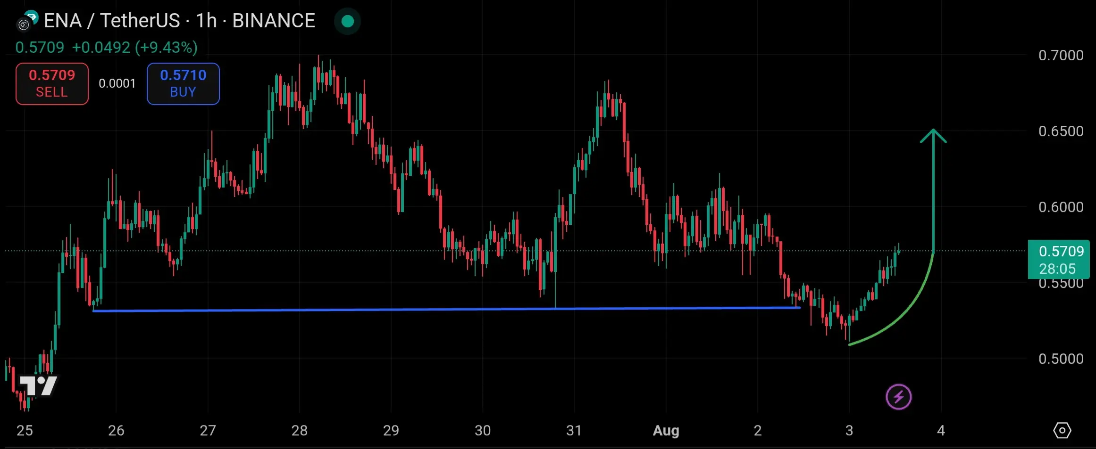This screenshot has width=1096, height=449.
Task: Click the 25 date axis label
Action: 25,431
